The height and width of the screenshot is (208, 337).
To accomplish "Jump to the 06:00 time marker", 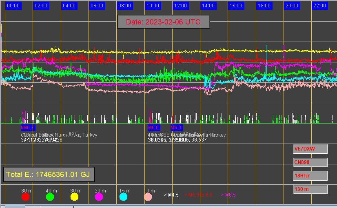I will click(97, 6).
